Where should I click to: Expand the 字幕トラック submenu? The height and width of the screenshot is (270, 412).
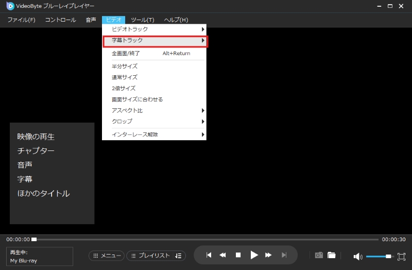pos(154,40)
